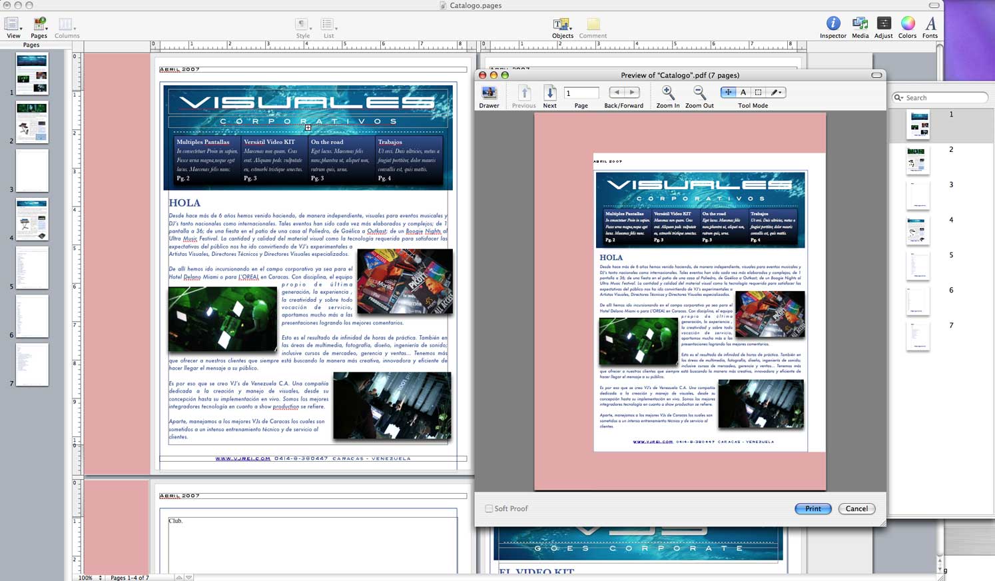Go to Next page in Preview
Viewport: 995px width, 581px height.
click(x=549, y=93)
